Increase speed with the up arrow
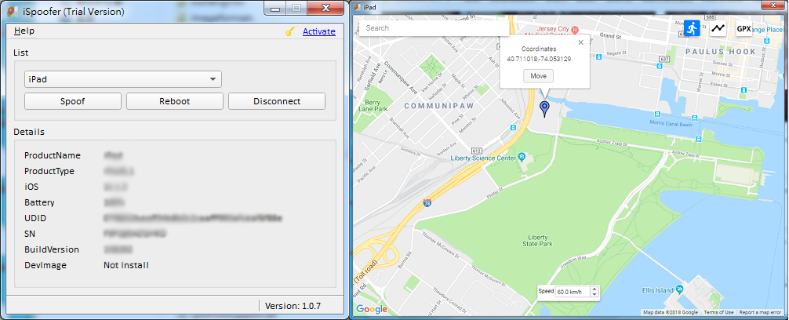 594,289
